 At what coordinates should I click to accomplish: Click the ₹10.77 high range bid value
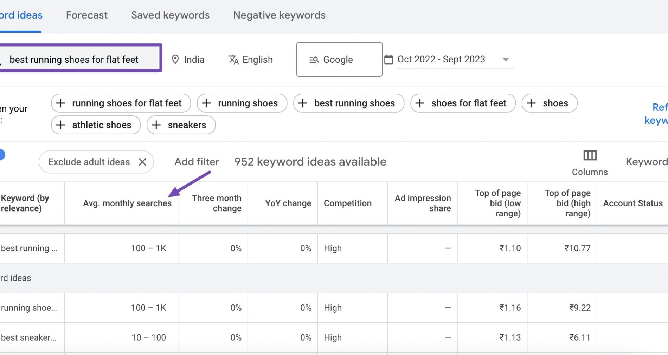[577, 248]
